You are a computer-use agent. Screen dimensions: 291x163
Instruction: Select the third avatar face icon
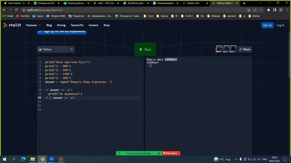click(x=233, y=49)
